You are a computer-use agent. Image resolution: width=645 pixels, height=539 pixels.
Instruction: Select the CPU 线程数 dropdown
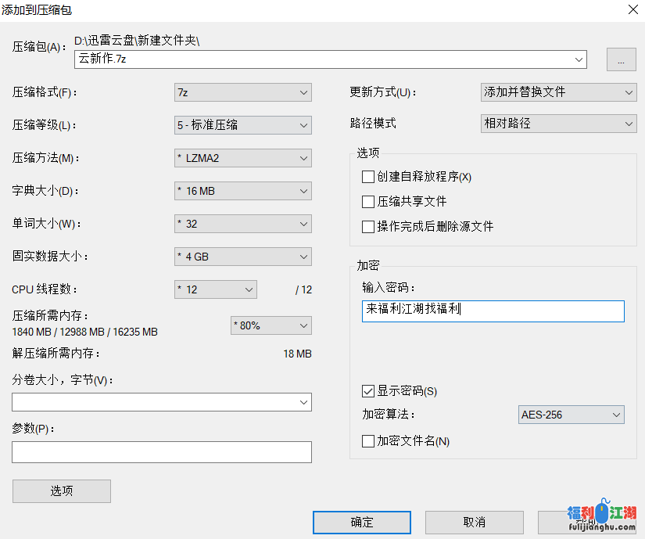215,289
